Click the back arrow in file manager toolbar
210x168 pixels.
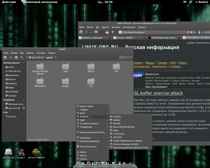tap(5, 58)
